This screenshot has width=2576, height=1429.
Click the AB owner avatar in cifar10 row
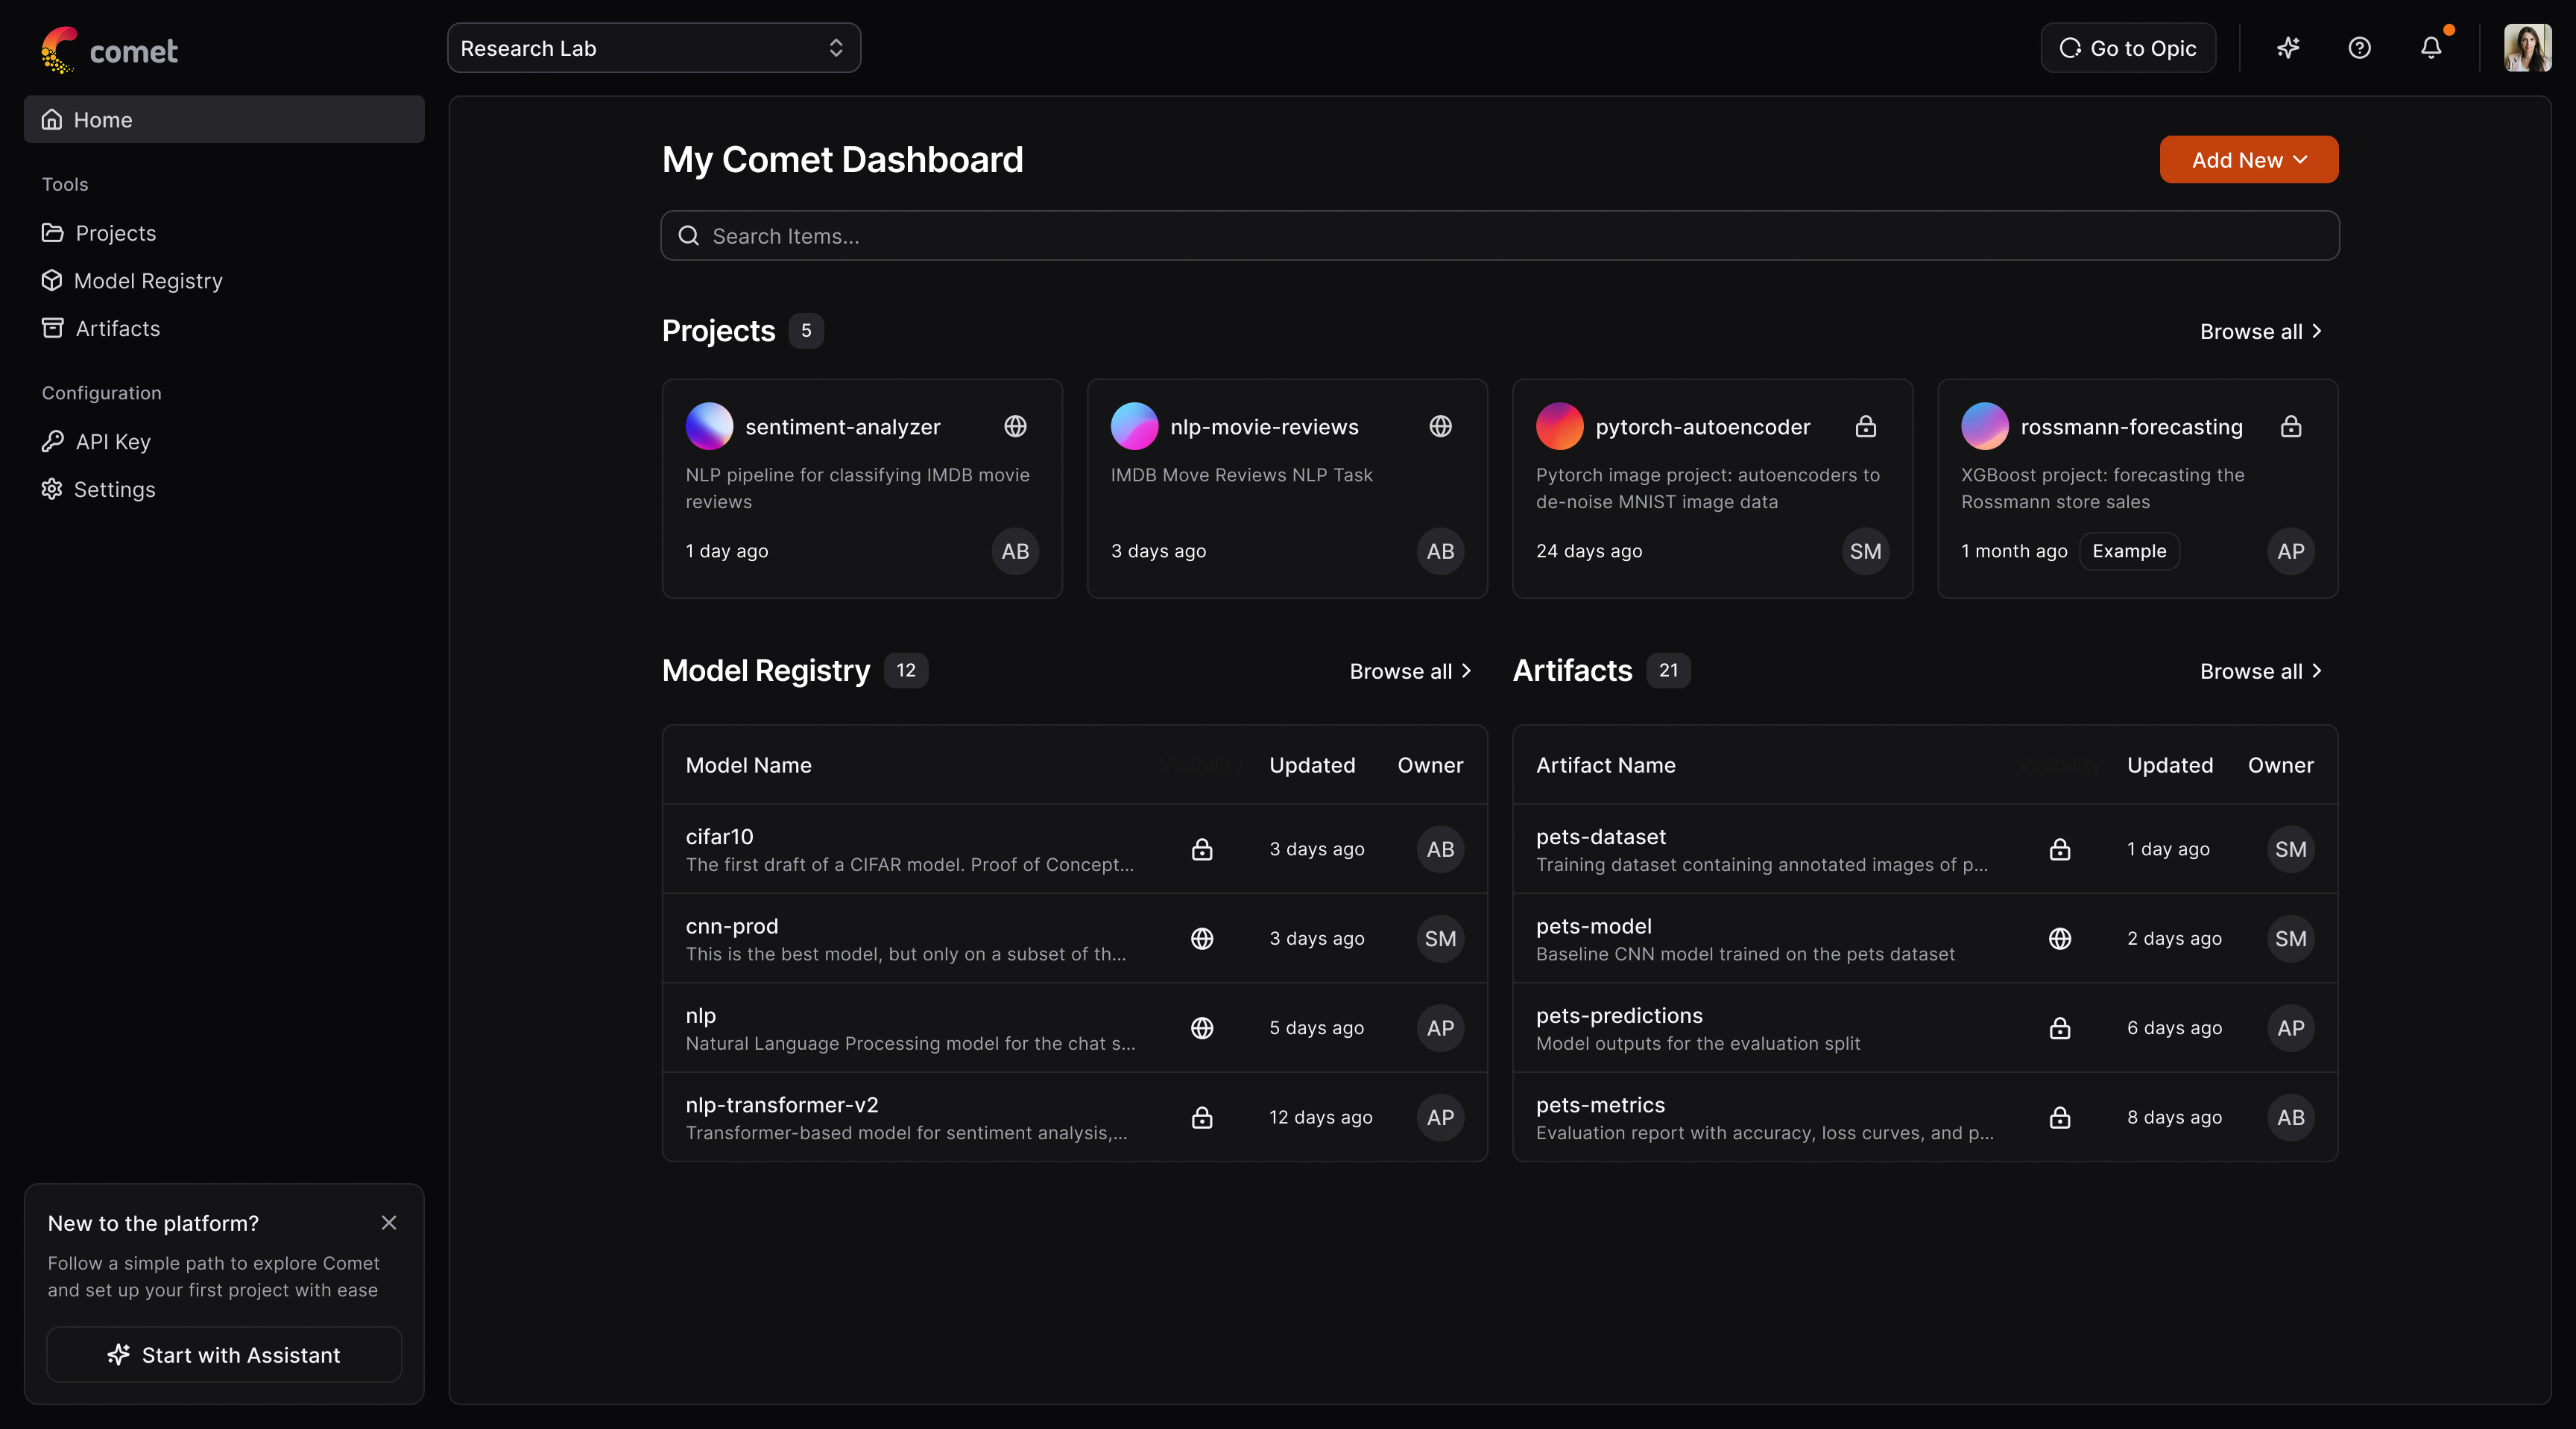1440,849
